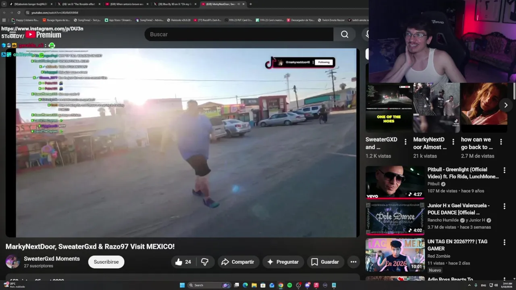Click the Guardar save button

point(325,262)
